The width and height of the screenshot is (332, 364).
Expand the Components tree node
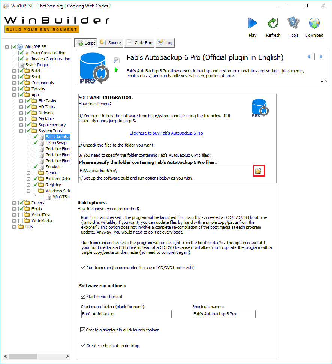click(14, 83)
